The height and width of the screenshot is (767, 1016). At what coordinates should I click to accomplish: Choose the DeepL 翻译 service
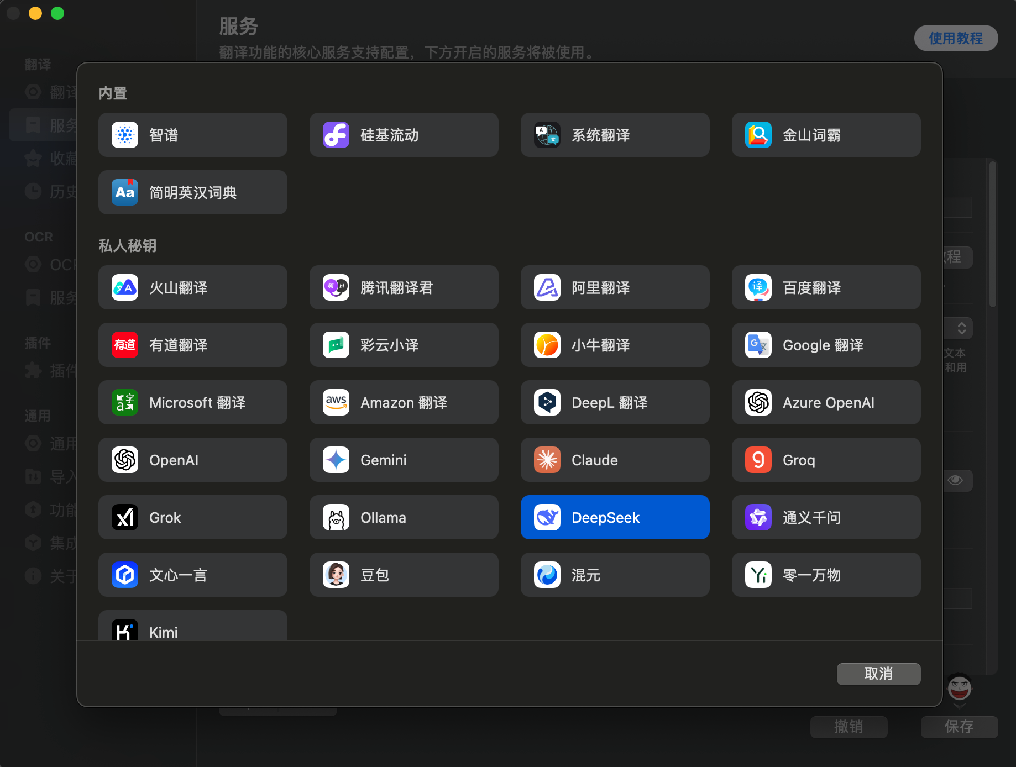(614, 402)
